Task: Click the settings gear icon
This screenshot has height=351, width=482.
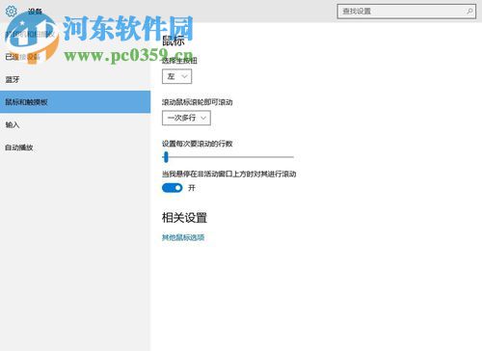Action: pyautogui.click(x=12, y=11)
